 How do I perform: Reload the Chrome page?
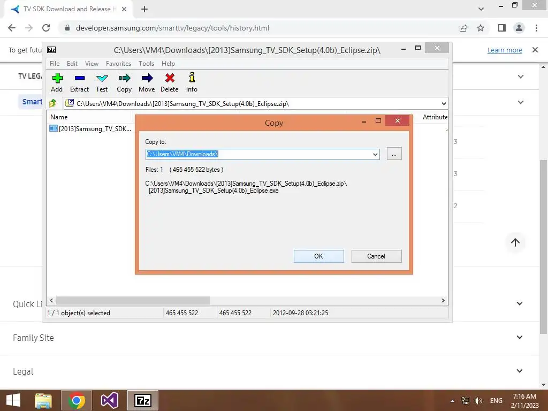click(x=46, y=28)
